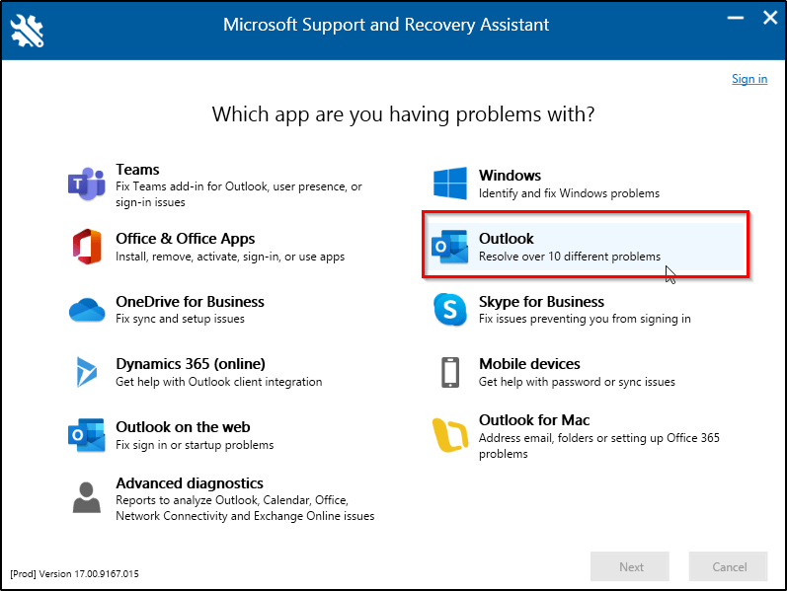The width and height of the screenshot is (787, 591).
Task: Click the yellow Outlook for Mac icon
Action: tap(450, 435)
